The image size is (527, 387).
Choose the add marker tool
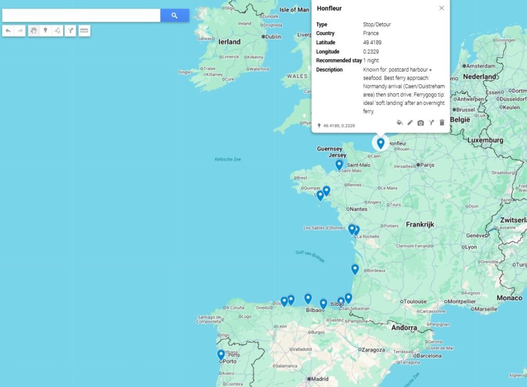coord(45,31)
